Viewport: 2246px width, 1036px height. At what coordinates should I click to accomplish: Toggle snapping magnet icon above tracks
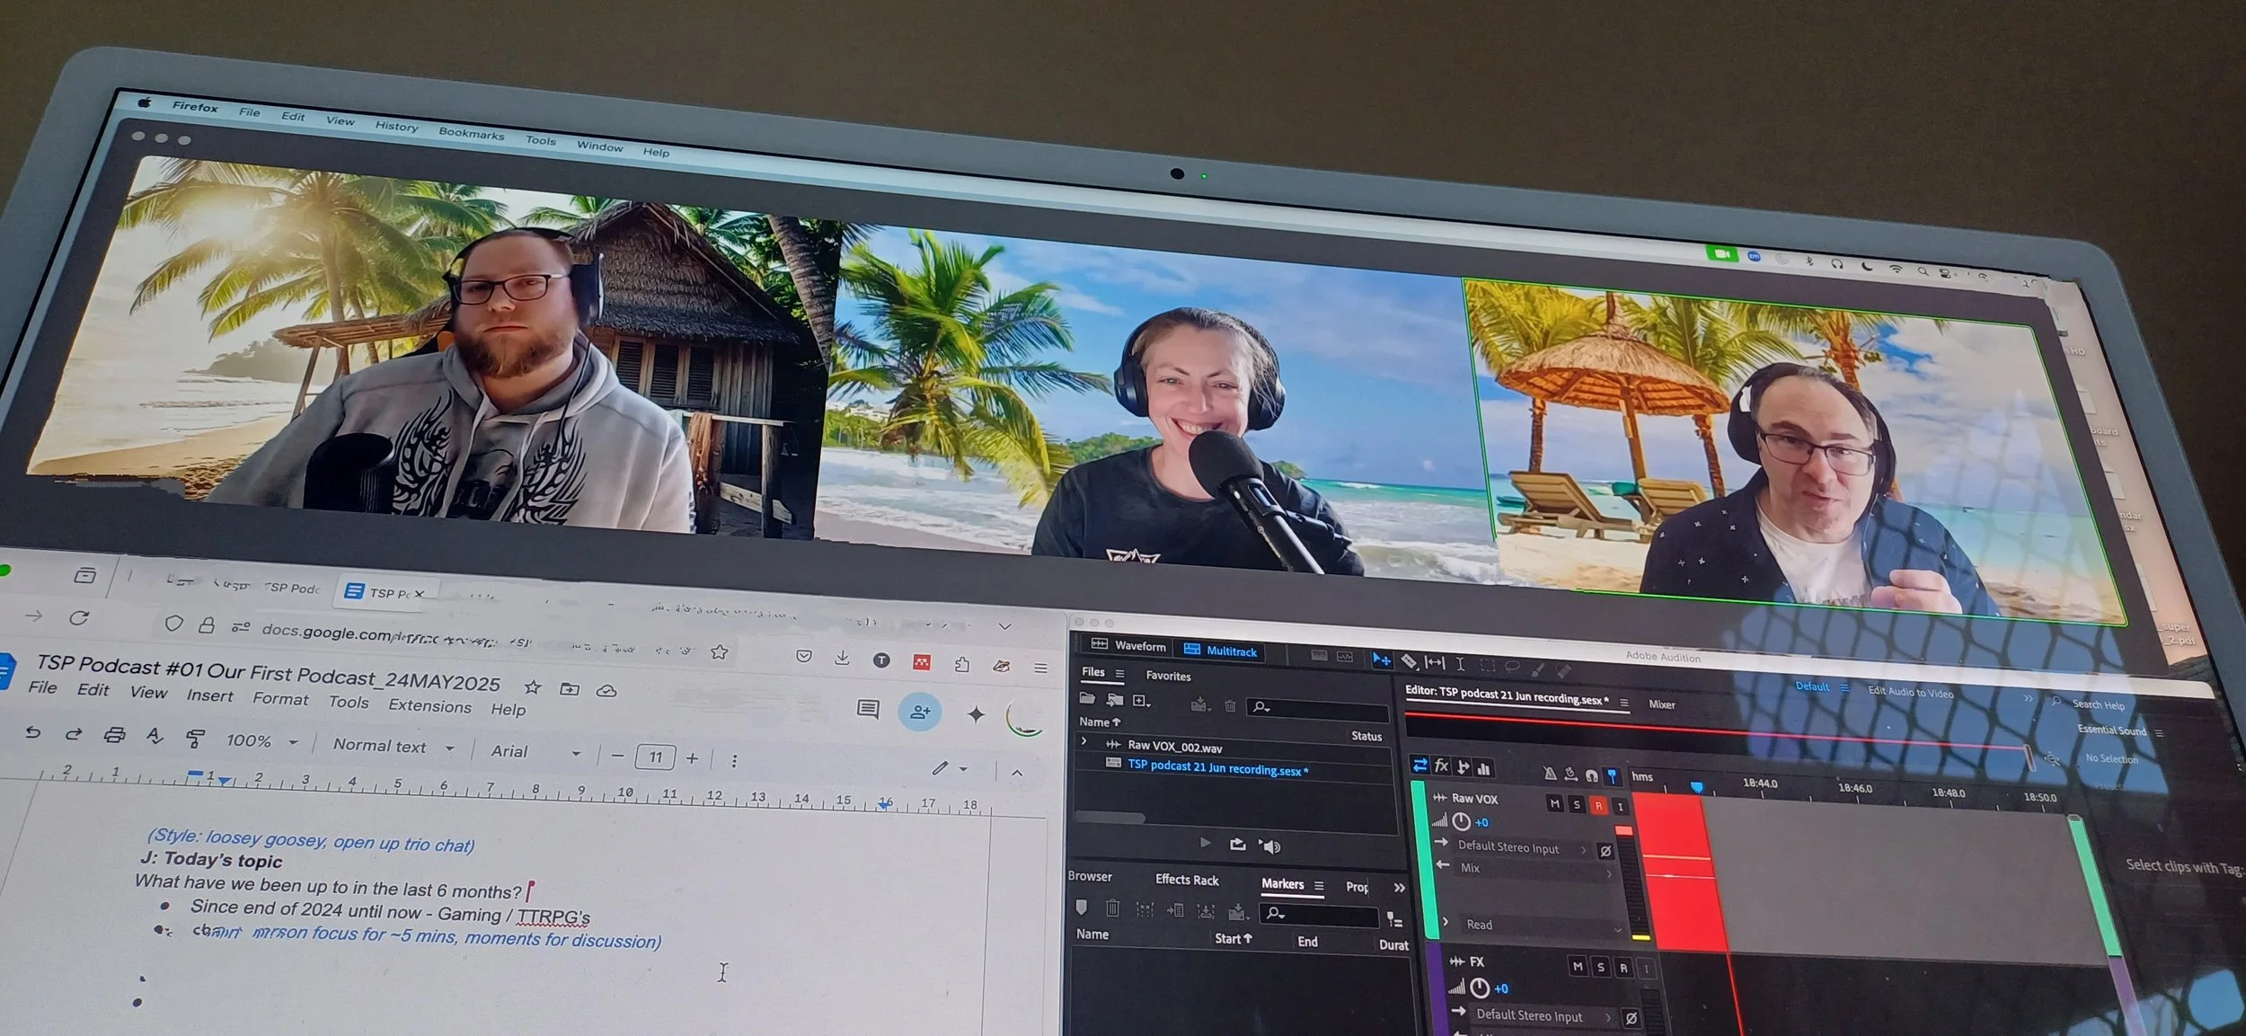click(1592, 775)
